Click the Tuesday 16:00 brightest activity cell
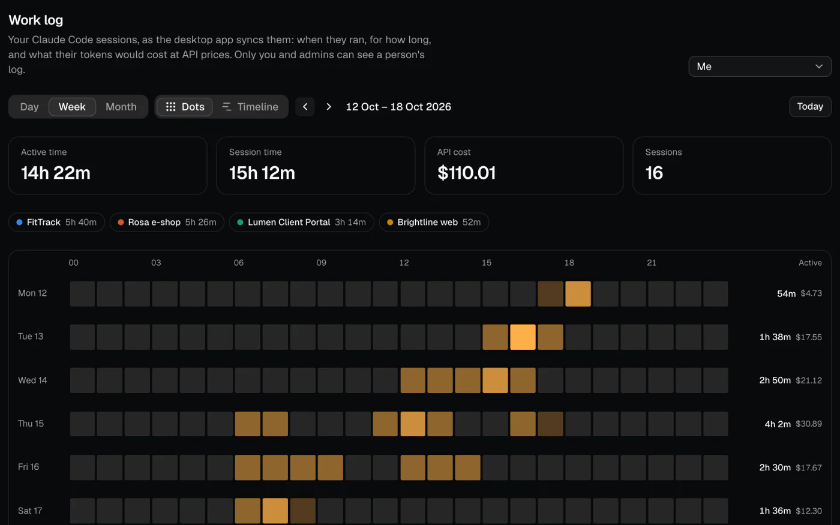The height and width of the screenshot is (525, 840). point(523,337)
